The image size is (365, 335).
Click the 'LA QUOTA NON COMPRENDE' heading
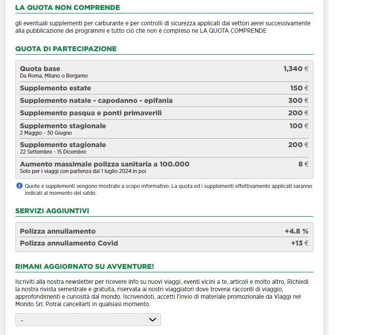68,7
